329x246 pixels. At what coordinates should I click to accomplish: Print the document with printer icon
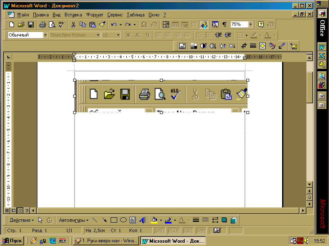[x=43, y=25]
